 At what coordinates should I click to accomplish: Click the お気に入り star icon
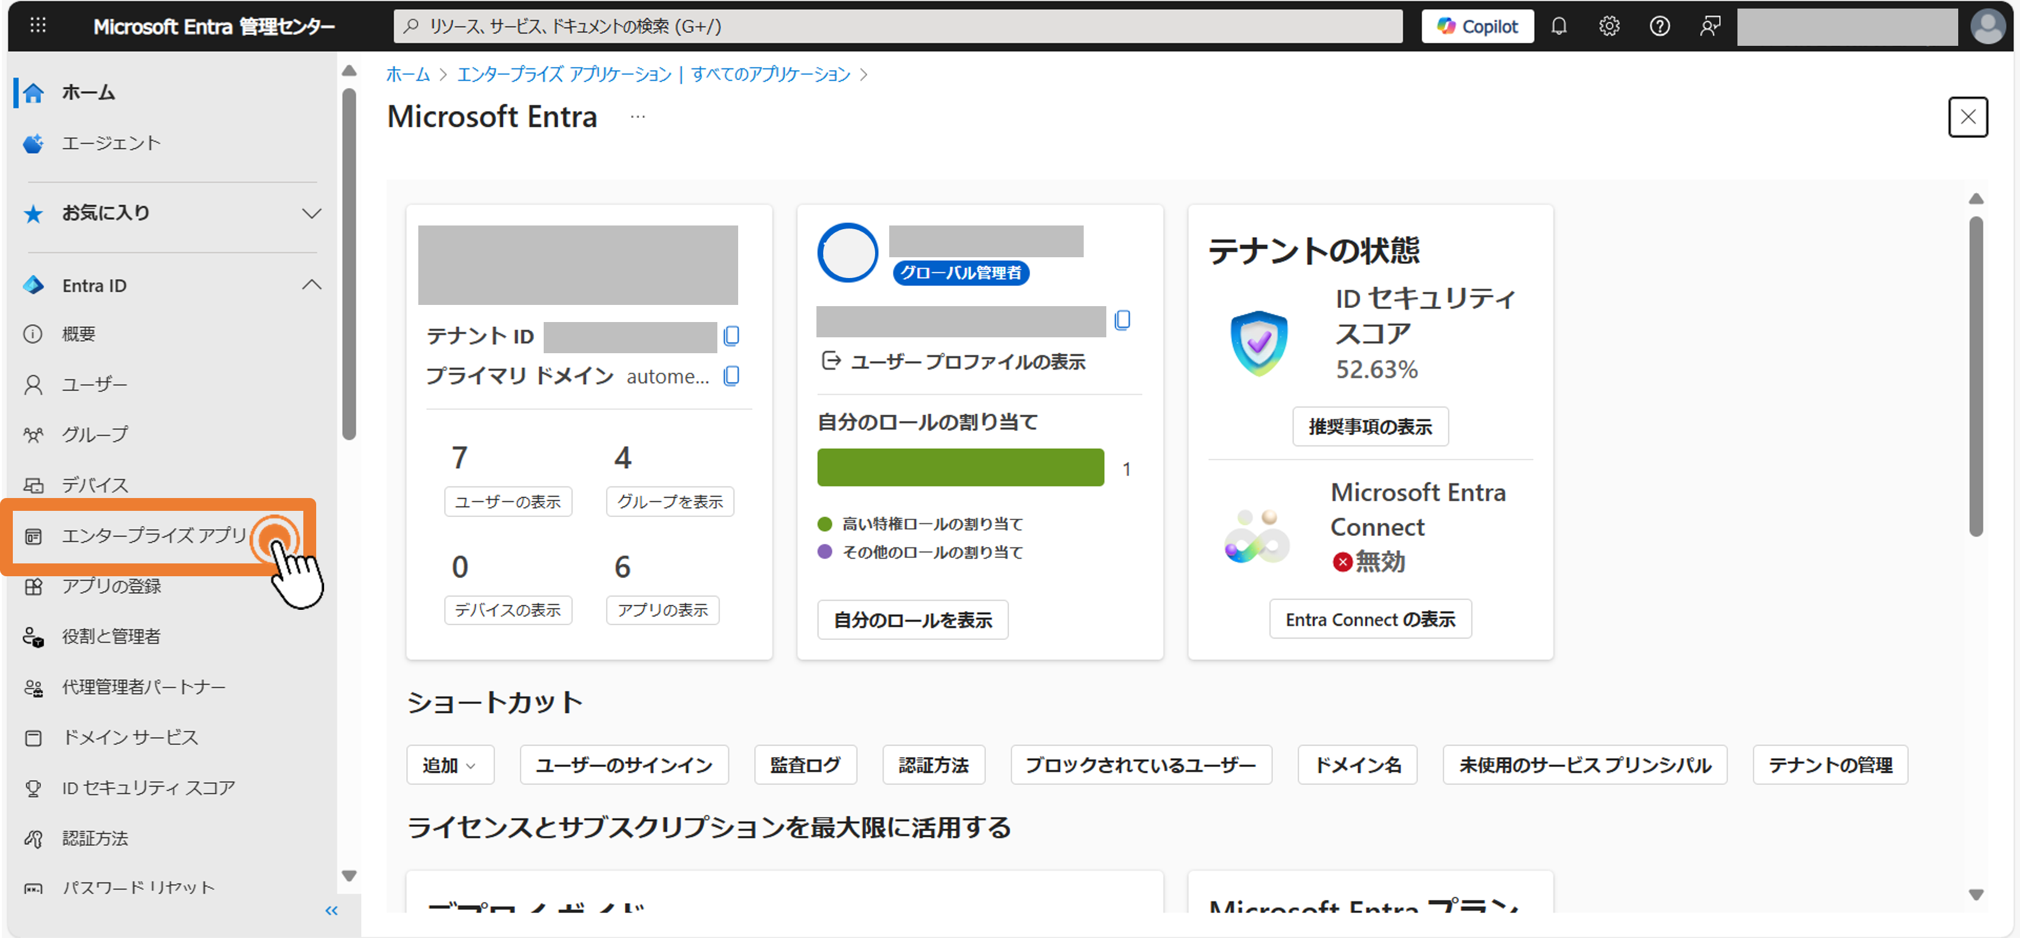pyautogui.click(x=33, y=214)
